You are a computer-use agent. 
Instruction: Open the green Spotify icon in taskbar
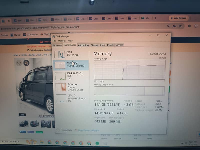[x=97, y=143]
